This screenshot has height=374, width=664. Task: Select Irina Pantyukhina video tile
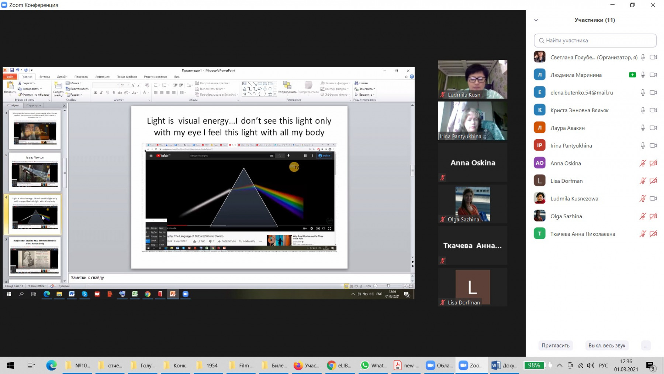pyautogui.click(x=473, y=121)
